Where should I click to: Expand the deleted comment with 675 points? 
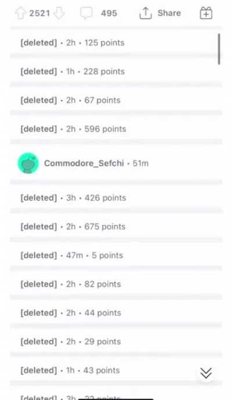tap(116, 227)
